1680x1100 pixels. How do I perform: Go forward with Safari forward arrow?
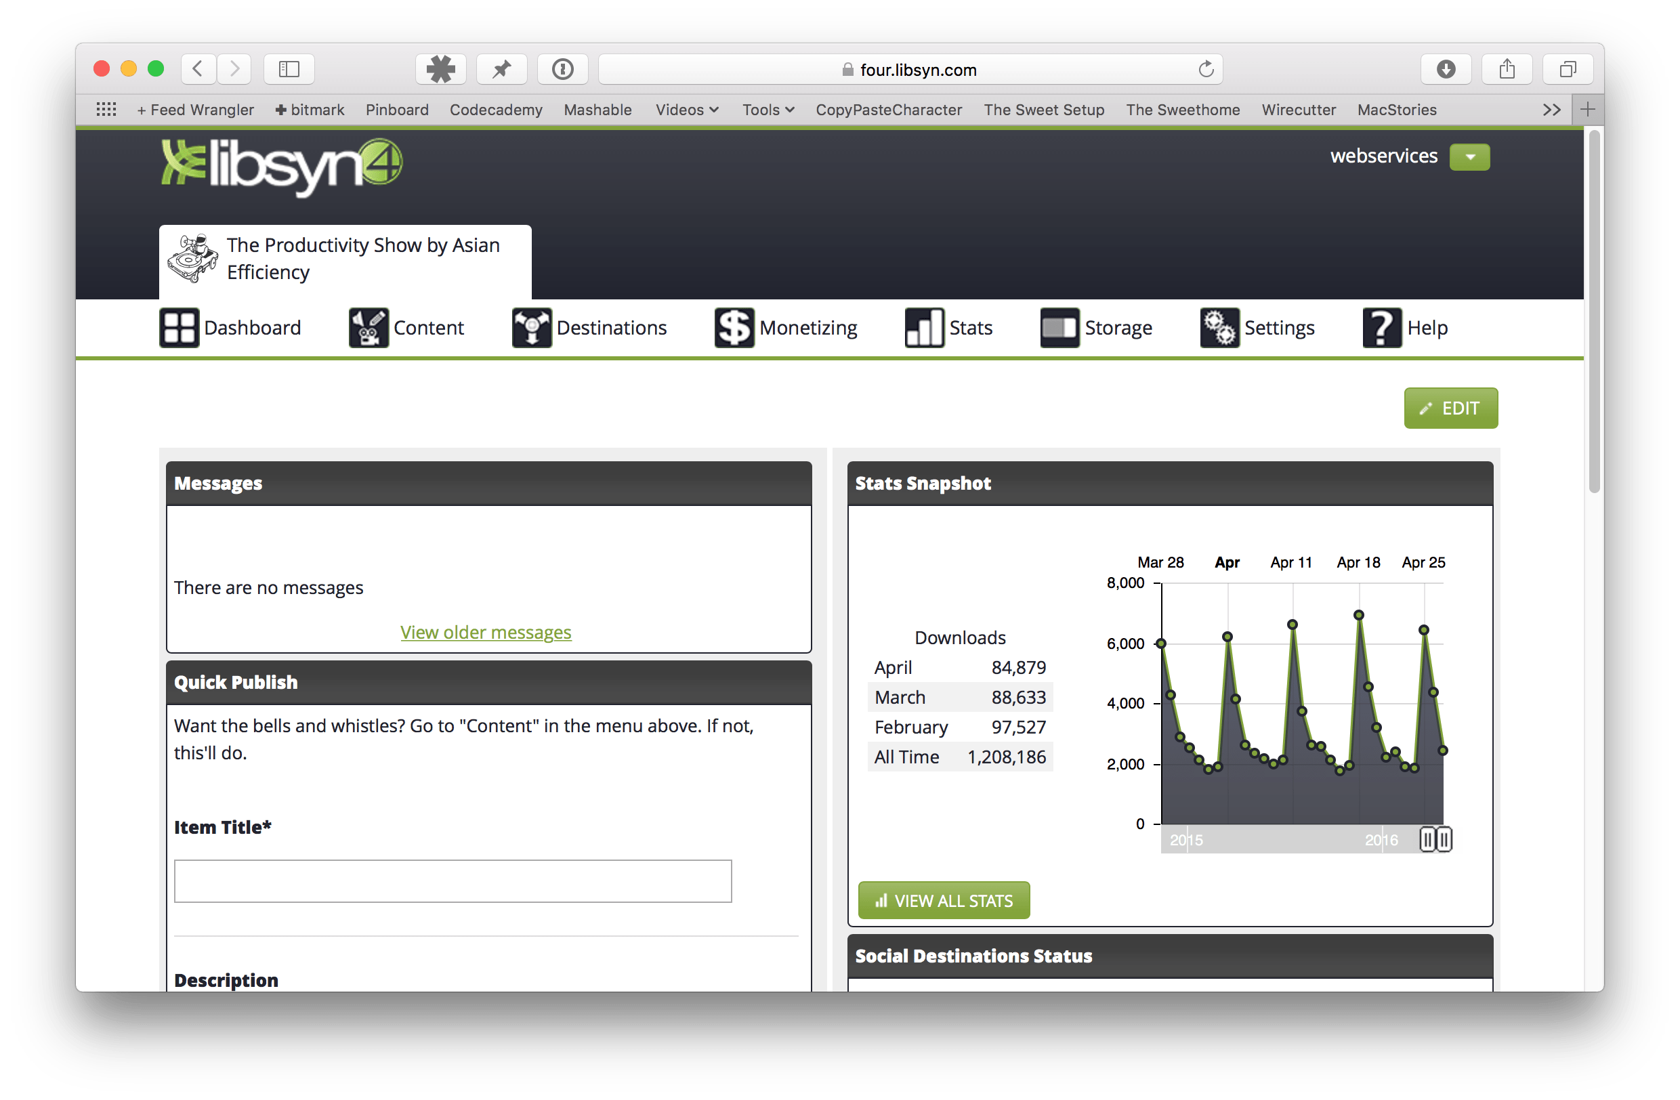234,69
